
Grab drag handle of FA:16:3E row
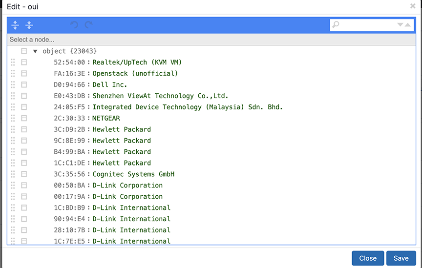[13, 73]
